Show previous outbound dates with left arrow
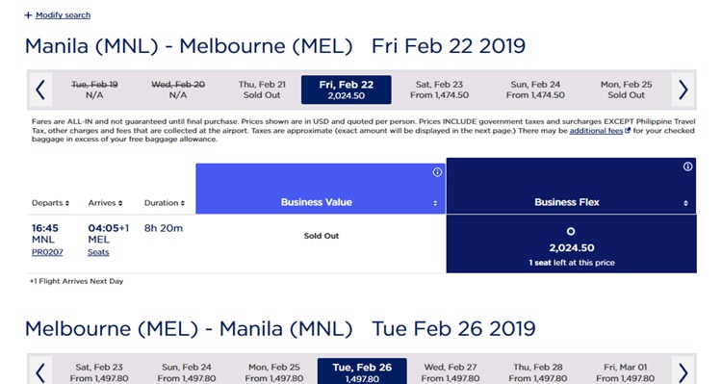The width and height of the screenshot is (722, 384). (x=40, y=90)
